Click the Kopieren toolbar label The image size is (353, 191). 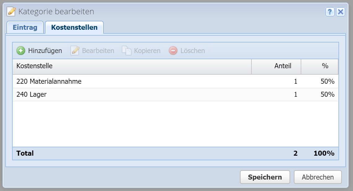147,51
